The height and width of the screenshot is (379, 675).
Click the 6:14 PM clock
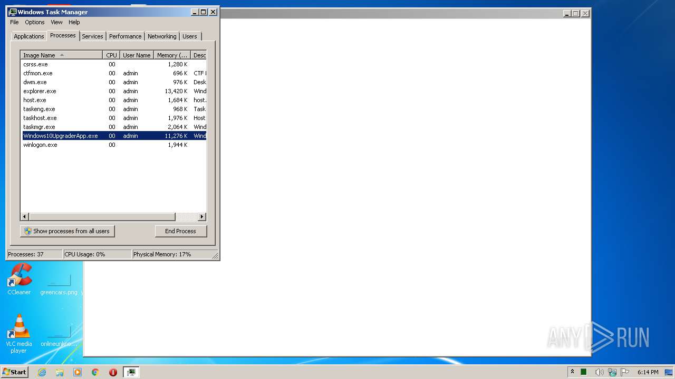648,372
